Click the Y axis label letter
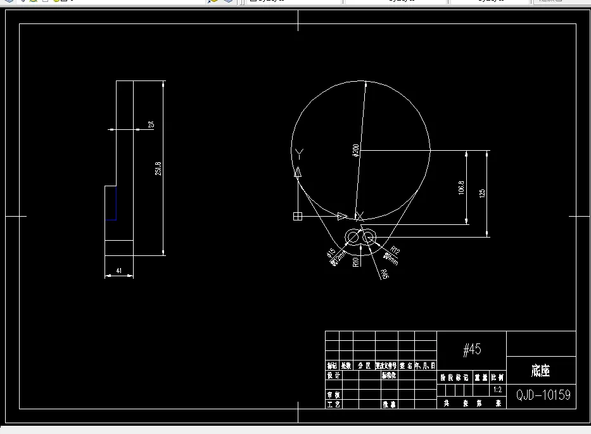 tap(299, 154)
